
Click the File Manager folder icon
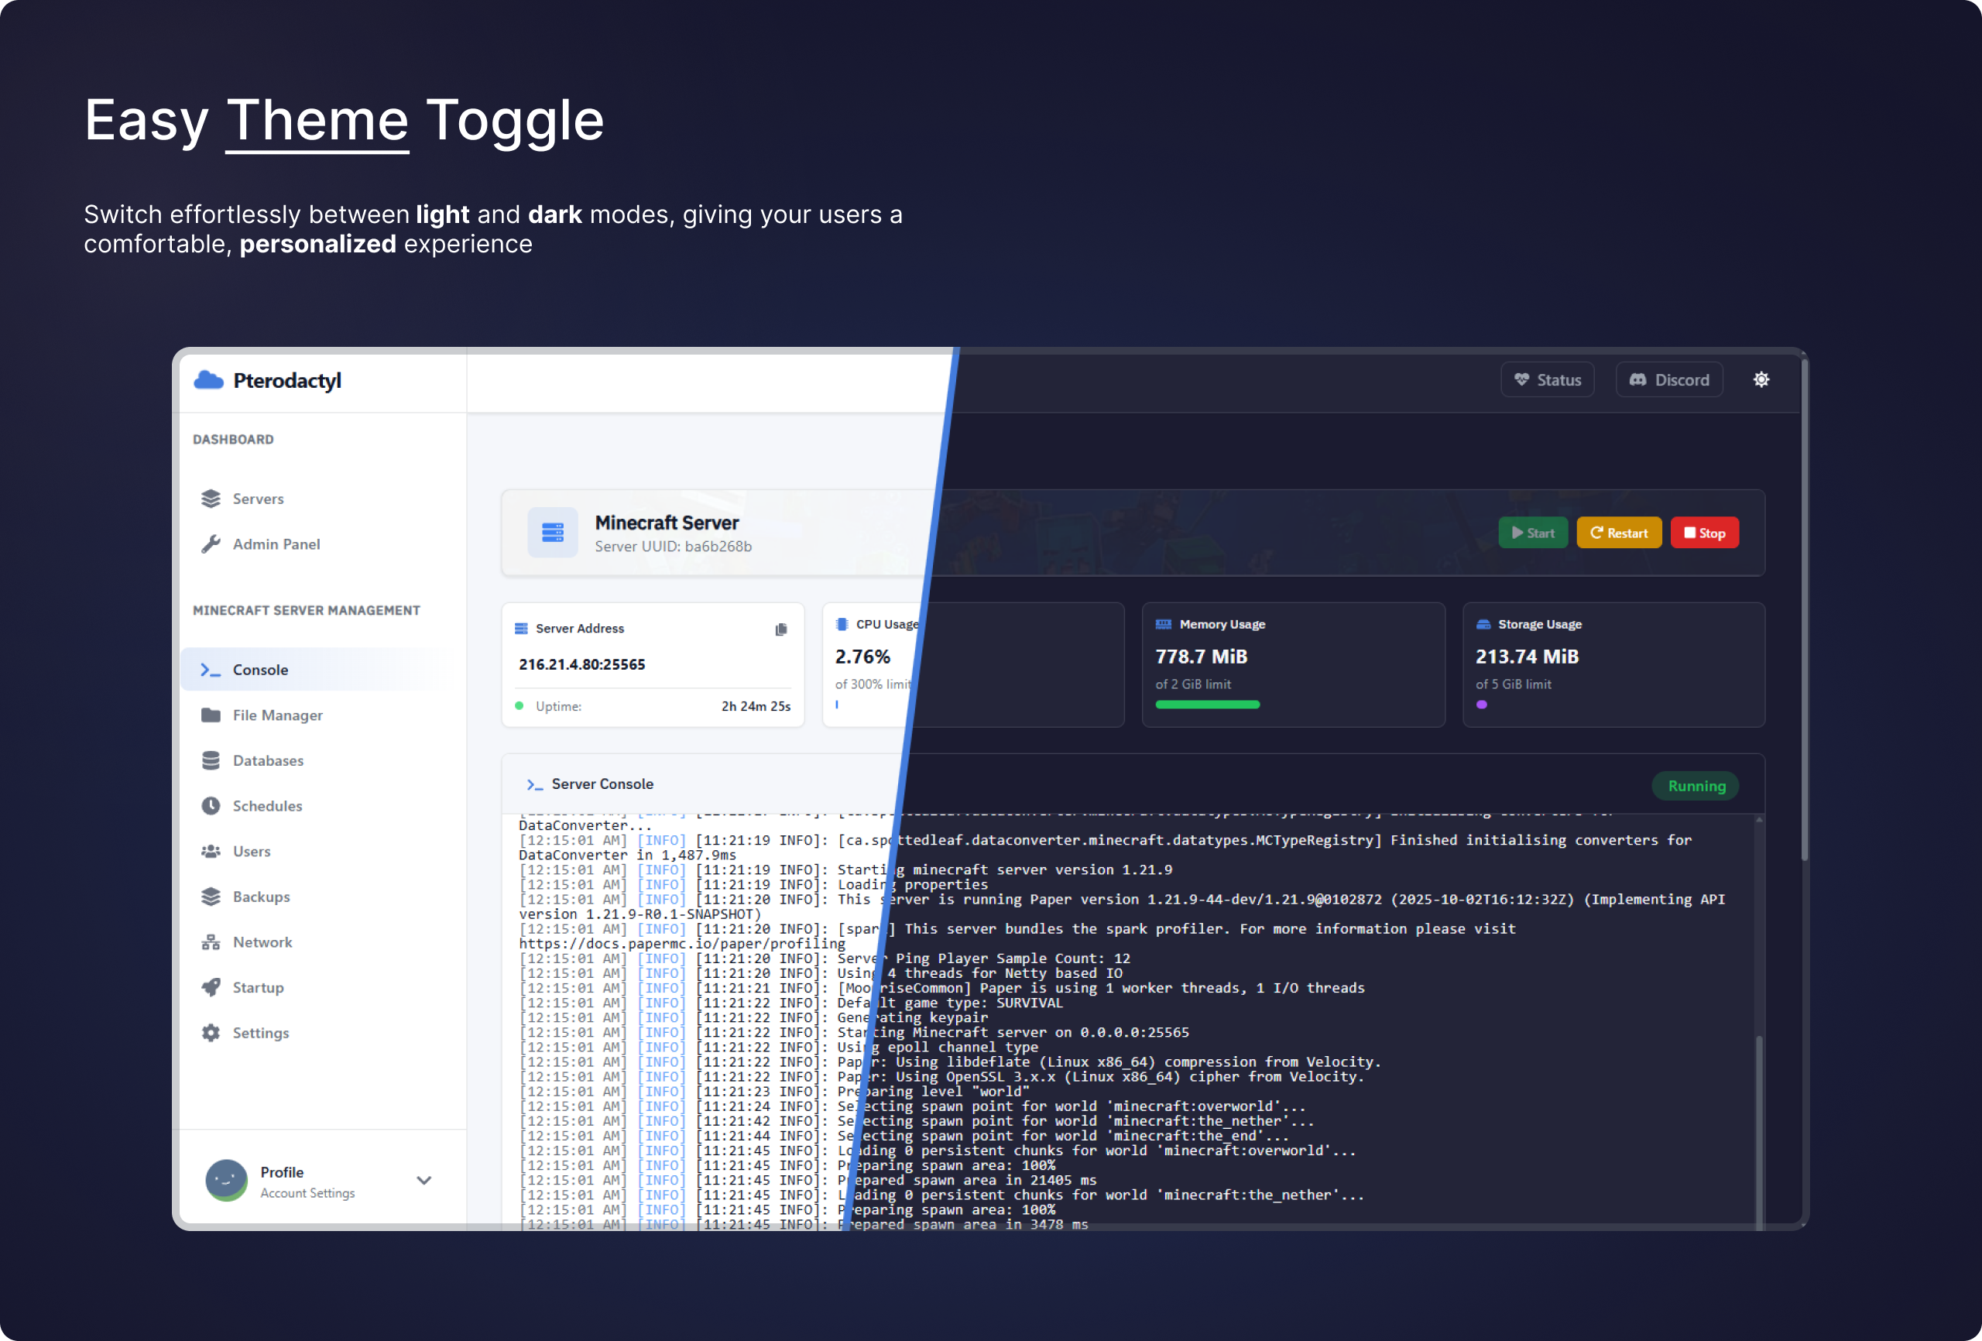[x=211, y=715]
